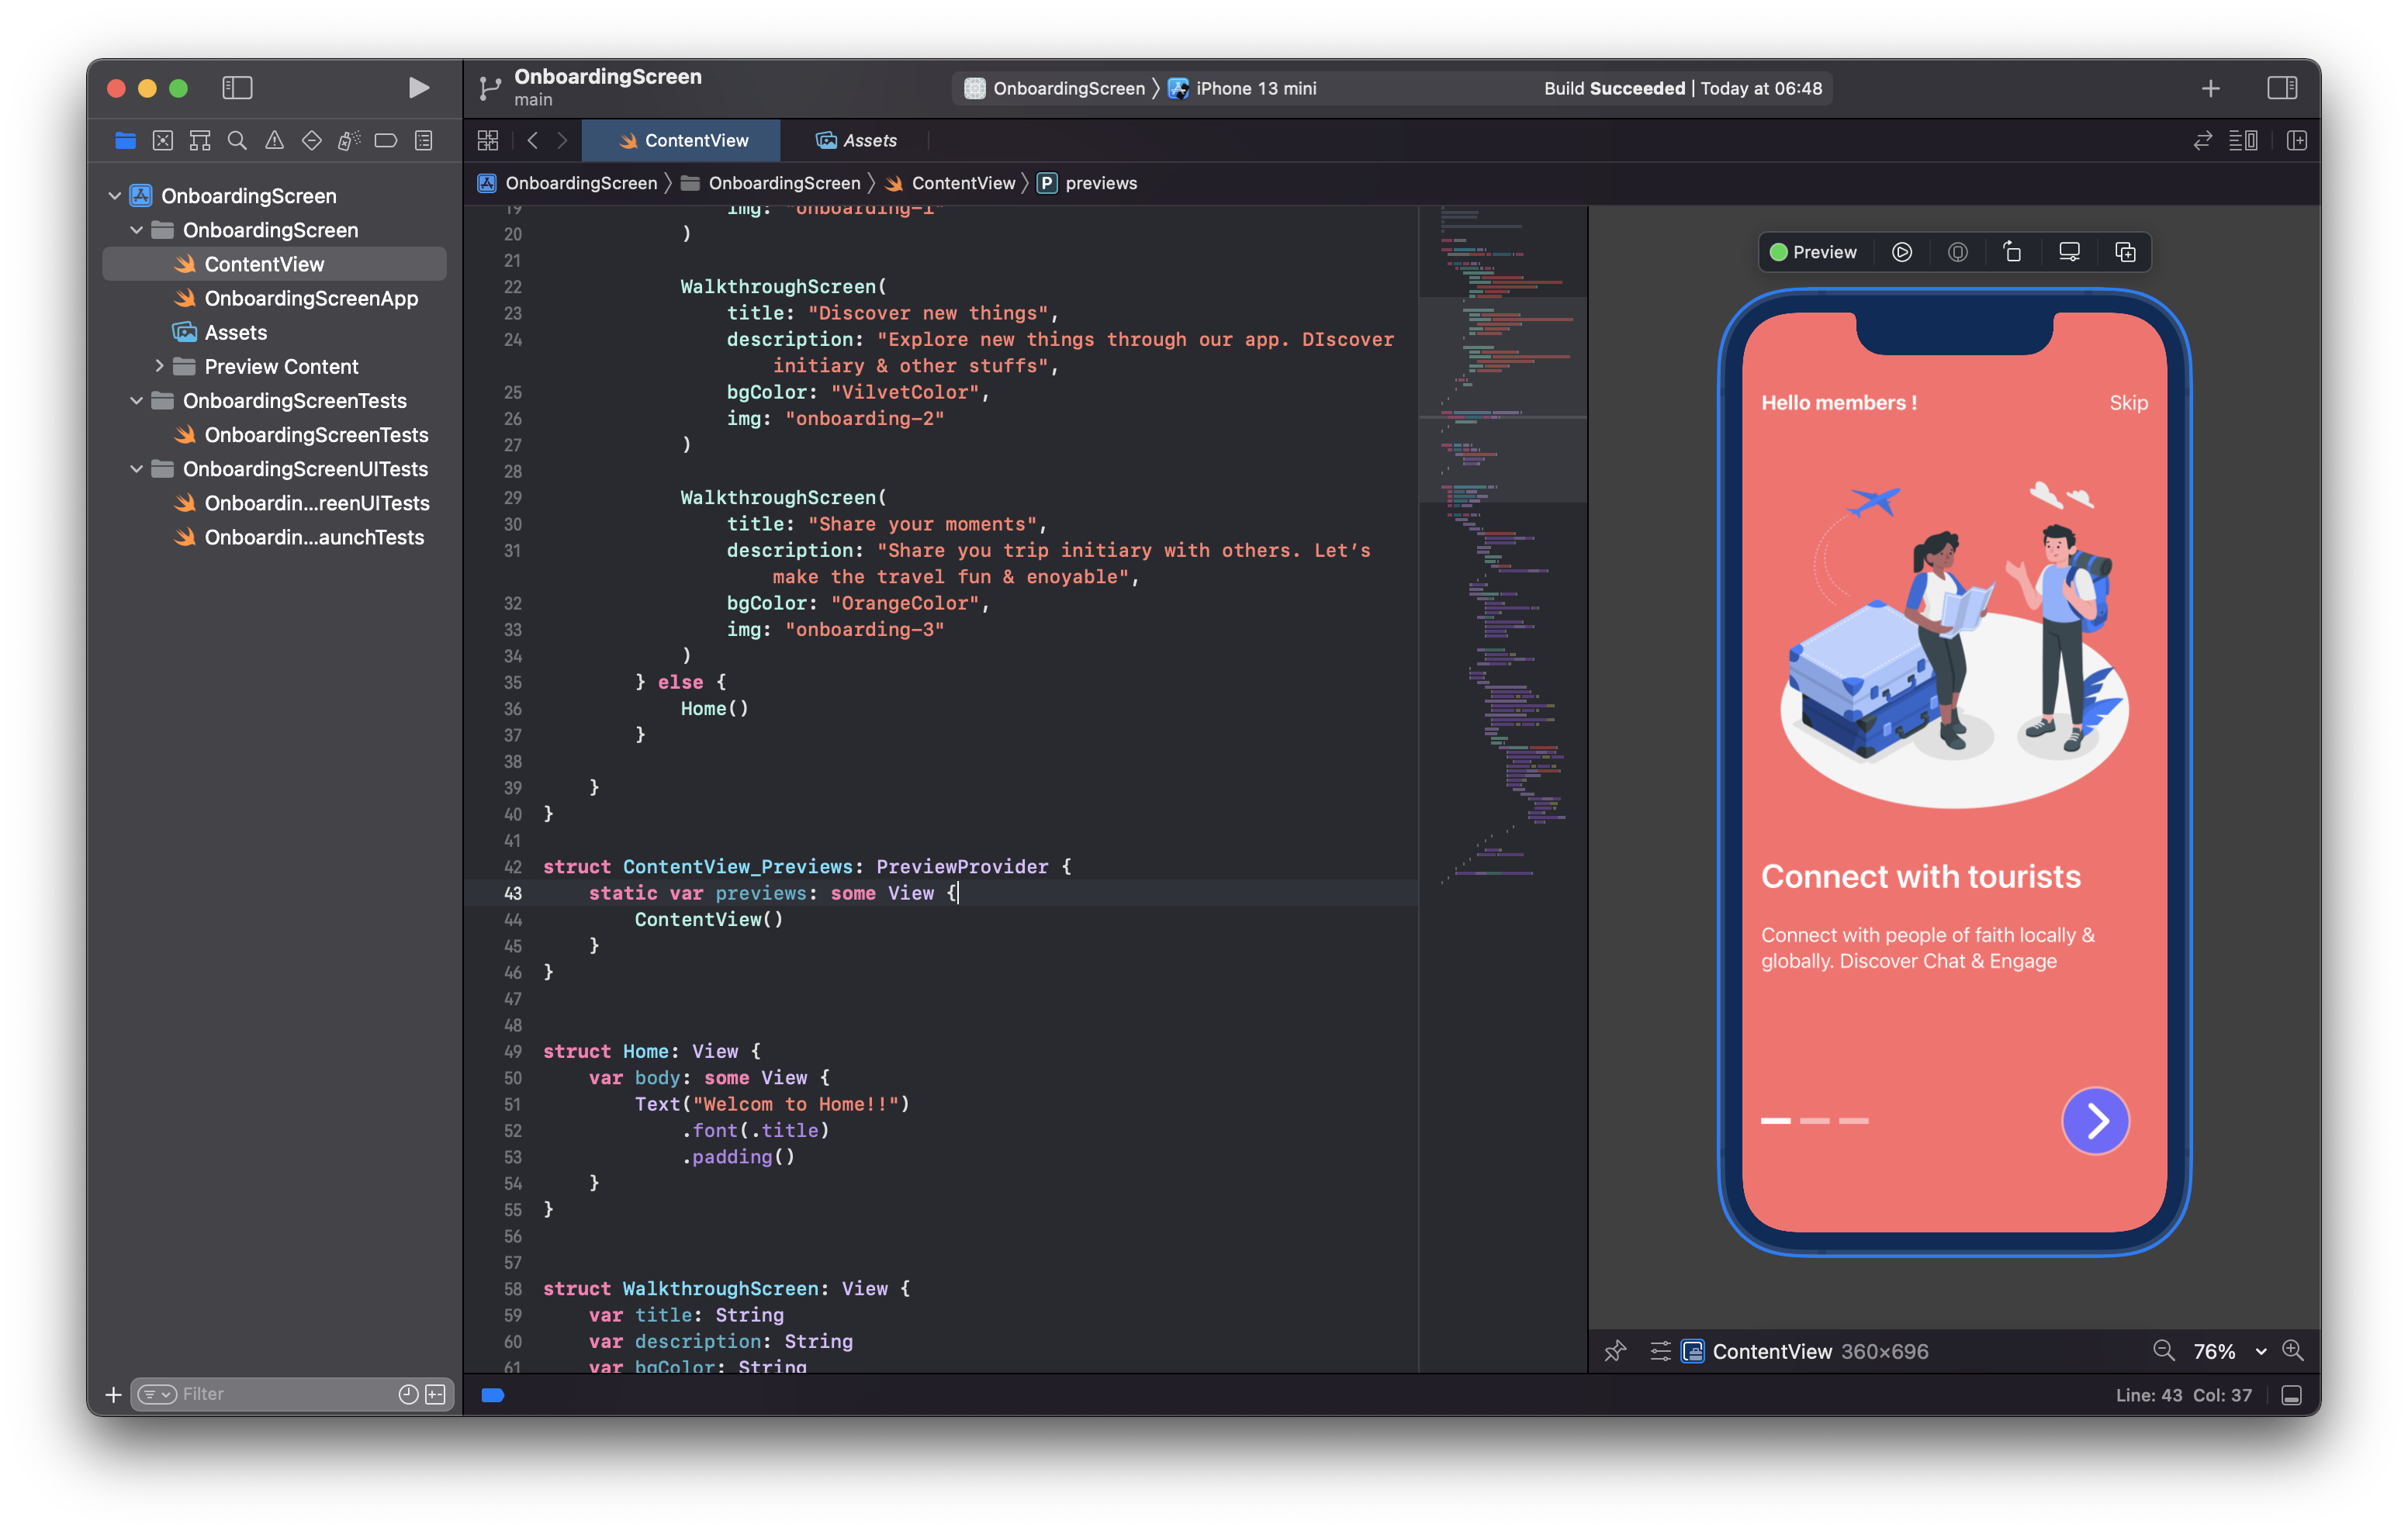Expand the Preview Content folder
Screen dimensions: 2408x1531
coord(159,366)
